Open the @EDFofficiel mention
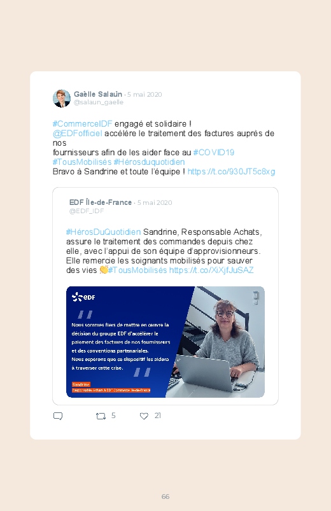This screenshot has height=511, width=331. (78, 133)
